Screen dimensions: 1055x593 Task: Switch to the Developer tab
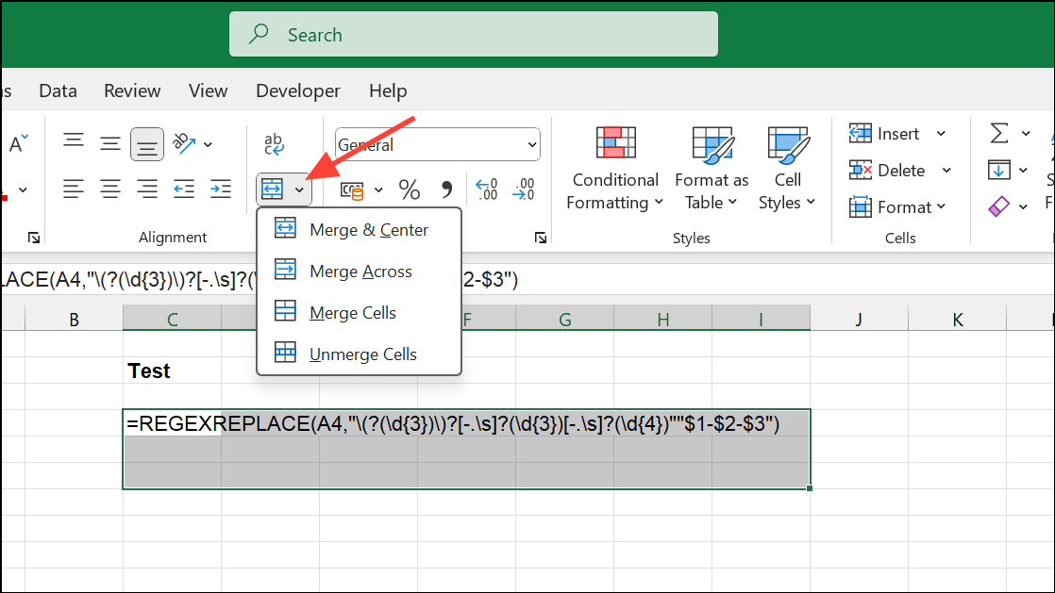click(x=297, y=91)
